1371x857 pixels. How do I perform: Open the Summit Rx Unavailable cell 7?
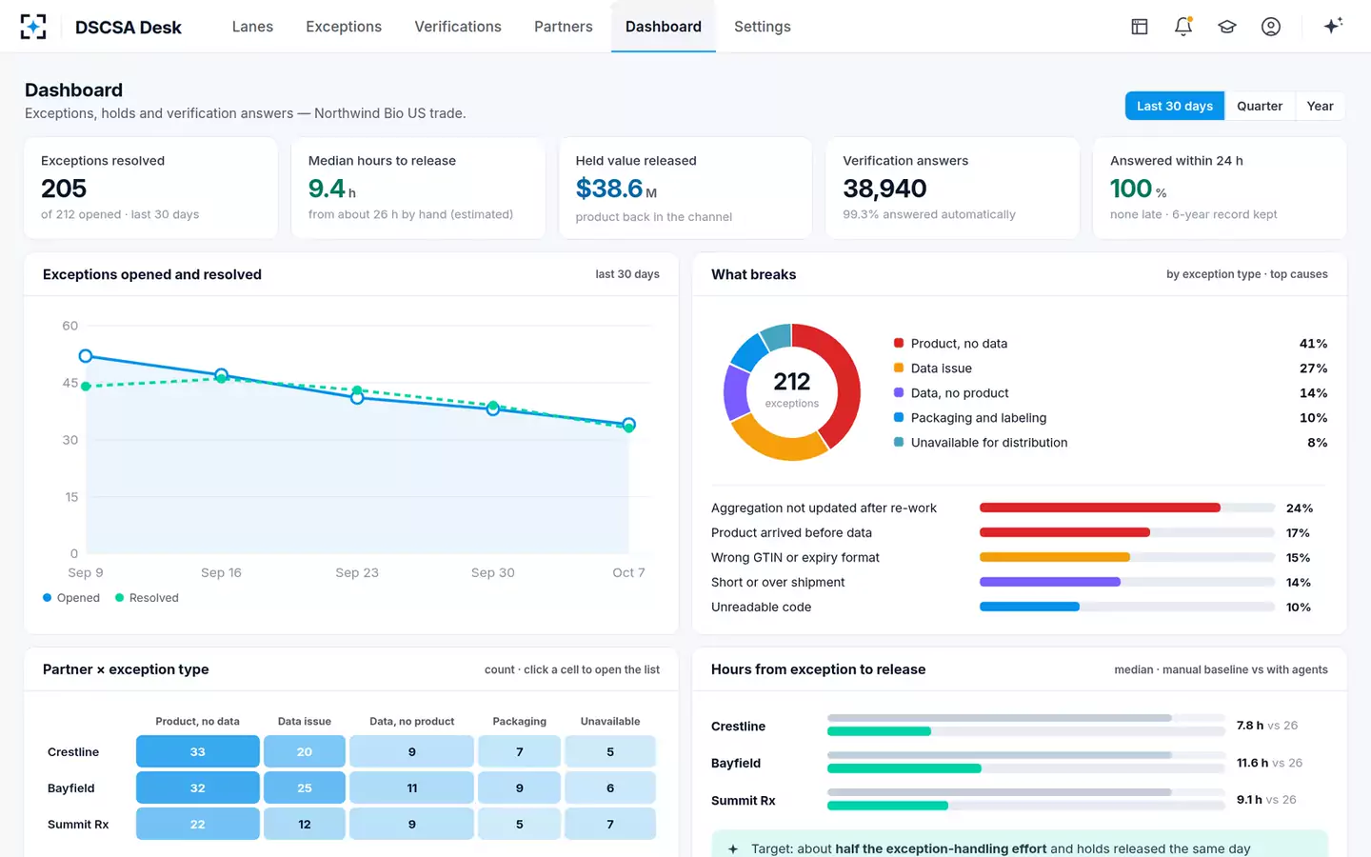[x=610, y=825]
